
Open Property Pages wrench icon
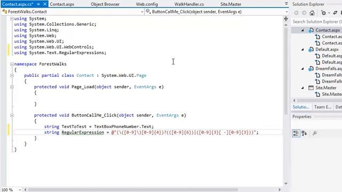[315, 133]
